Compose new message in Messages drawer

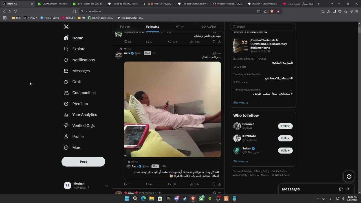click(x=341, y=189)
